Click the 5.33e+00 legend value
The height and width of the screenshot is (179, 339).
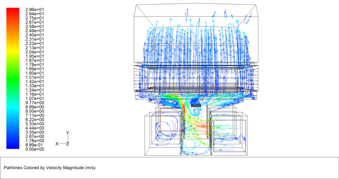pos(35,124)
